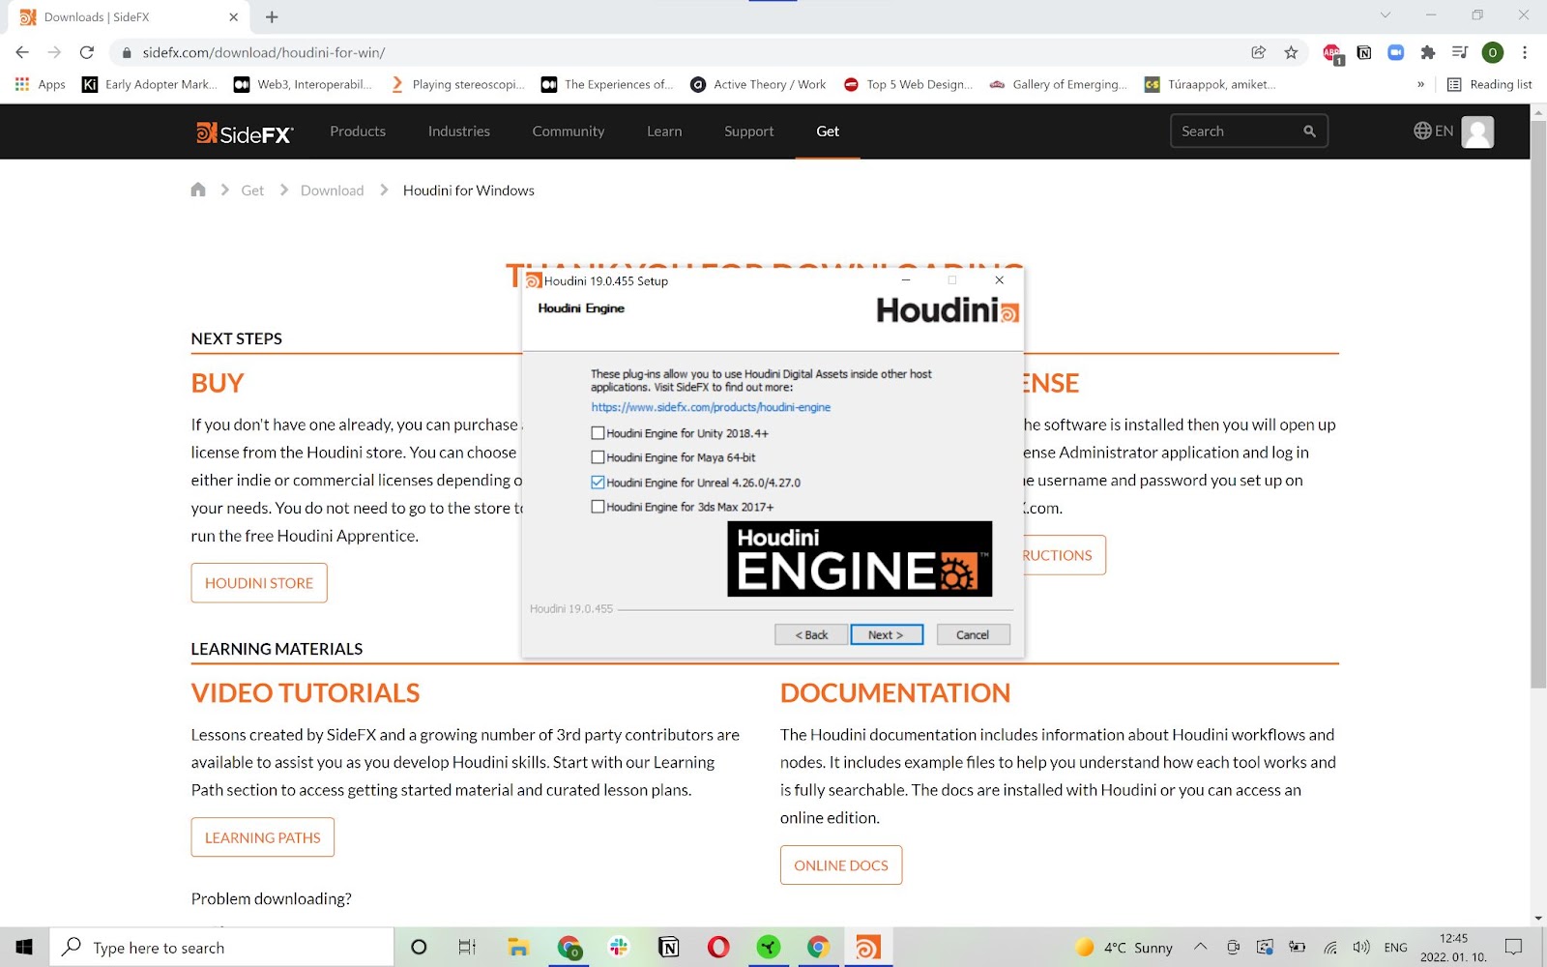
Task: Open Opera browser from the taskbar
Action: click(718, 948)
